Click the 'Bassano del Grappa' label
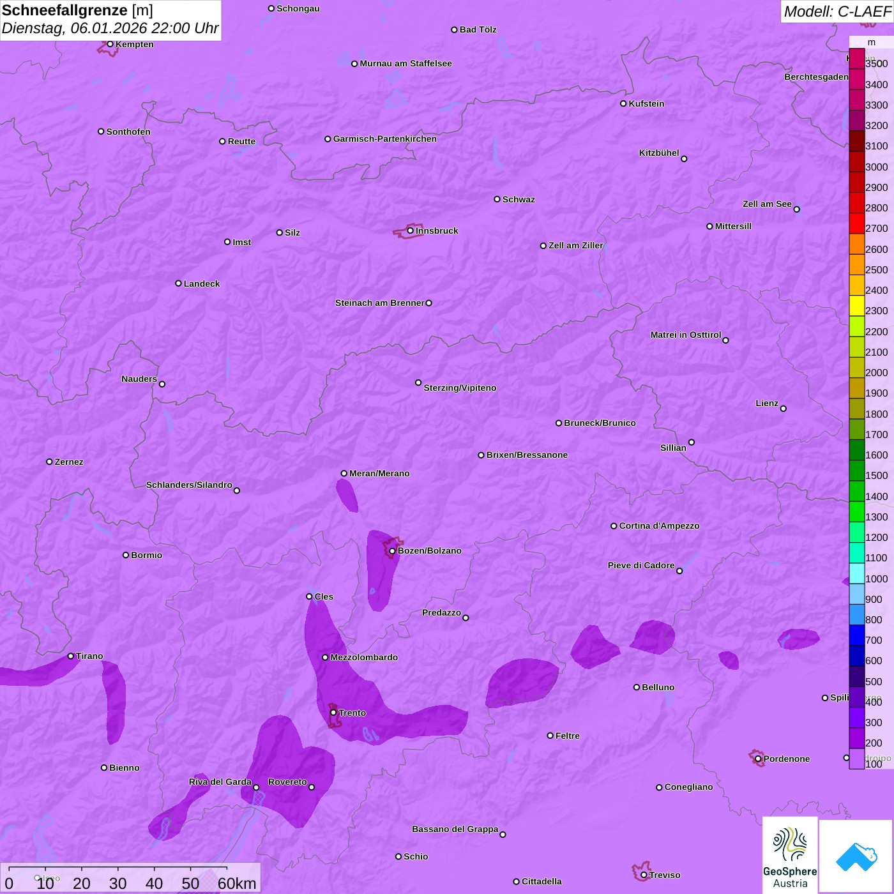This screenshot has width=894, height=894. point(455,829)
